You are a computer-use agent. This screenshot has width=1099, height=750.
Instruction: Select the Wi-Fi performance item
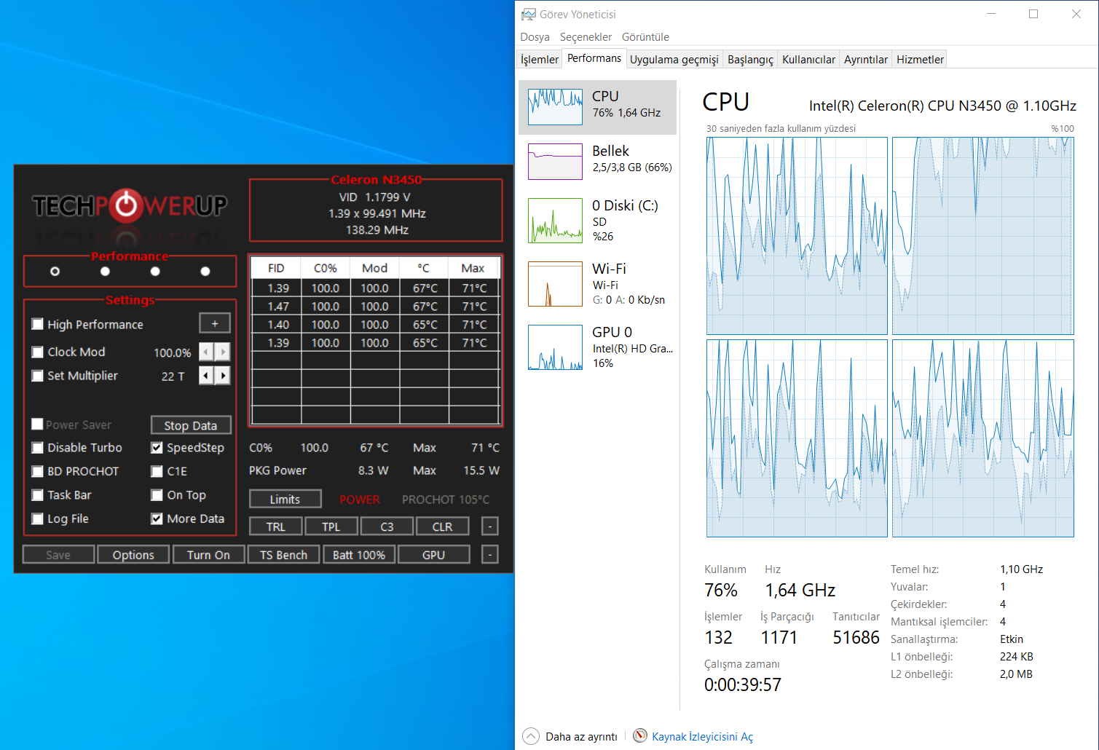tap(598, 284)
